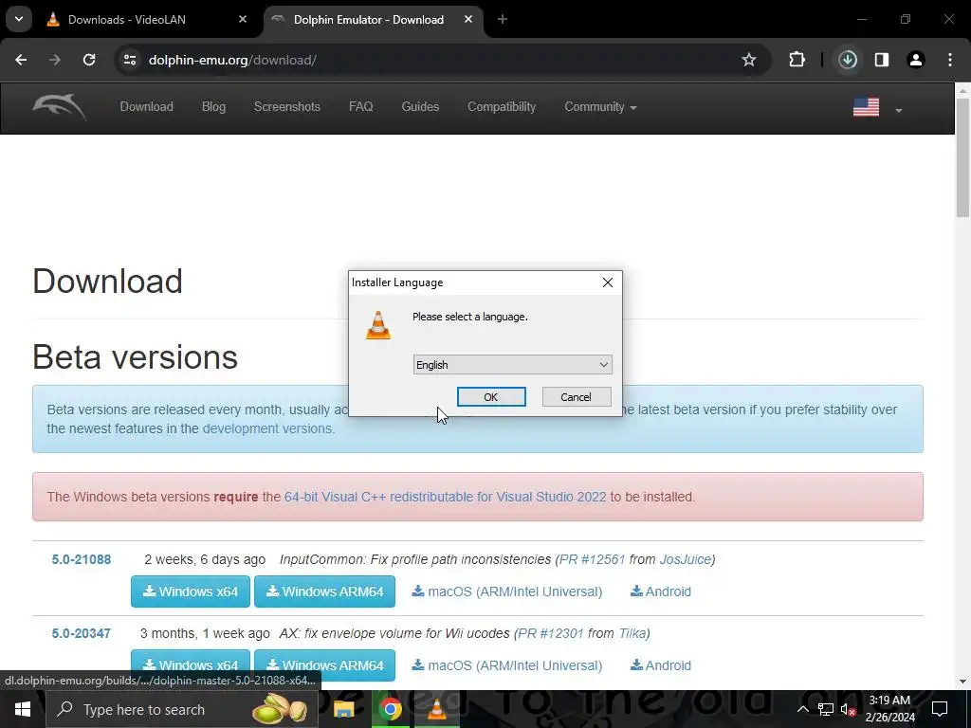Image resolution: width=971 pixels, height=728 pixels.
Task: Open a new browser tab
Action: pos(503,20)
